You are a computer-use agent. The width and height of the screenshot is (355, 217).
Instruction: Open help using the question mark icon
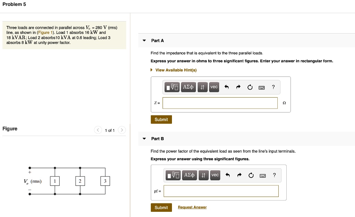coord(273,87)
